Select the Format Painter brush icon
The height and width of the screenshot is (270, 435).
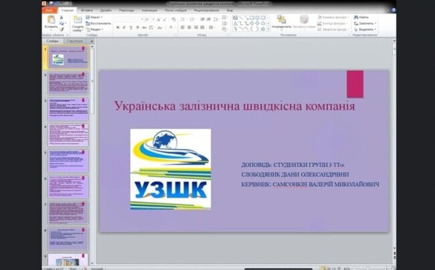tap(61, 30)
